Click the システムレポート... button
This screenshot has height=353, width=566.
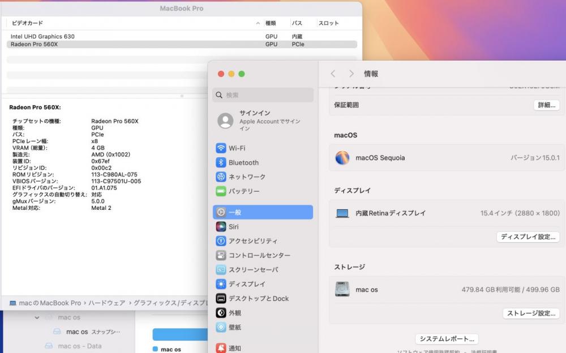(x=447, y=339)
